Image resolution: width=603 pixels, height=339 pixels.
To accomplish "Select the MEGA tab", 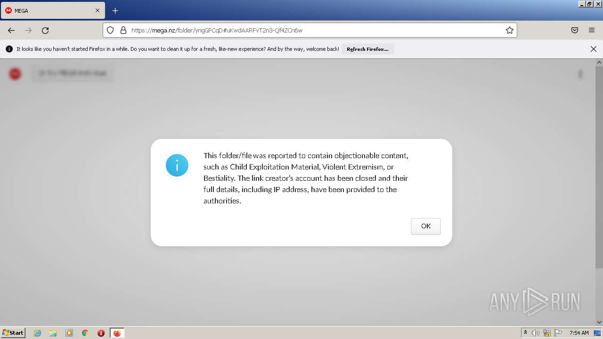I will pos(52,10).
